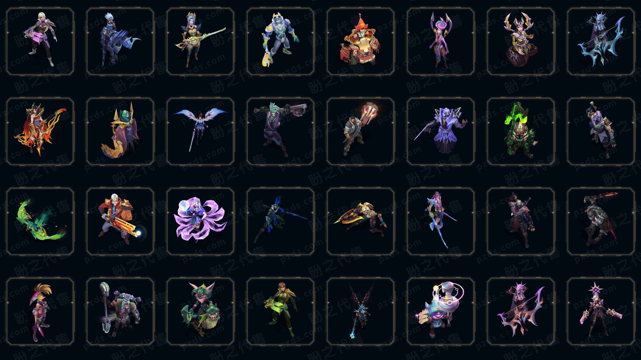Select the blonde girl with pink crossbow
641x360 pixels.
40,41
